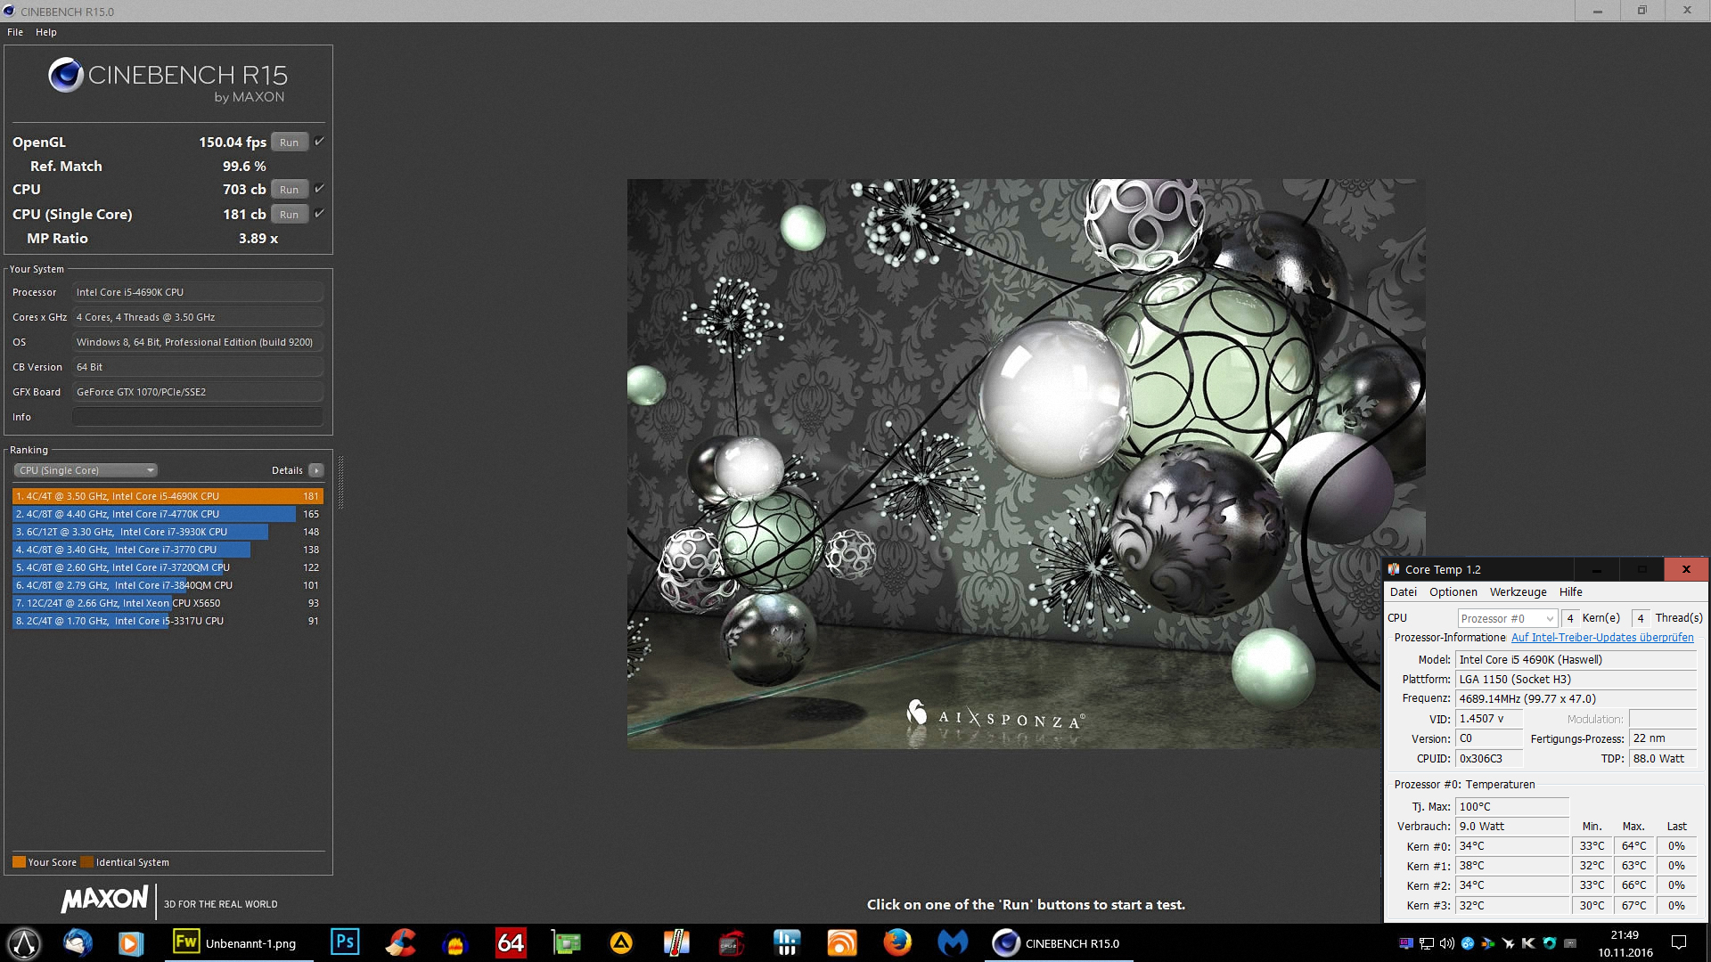Toggle the OpenGL test checkbox
The image size is (1711, 962).
point(319,142)
